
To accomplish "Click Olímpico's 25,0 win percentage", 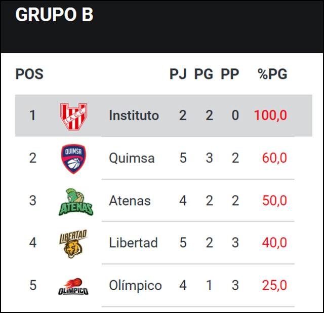I will 274,285.
